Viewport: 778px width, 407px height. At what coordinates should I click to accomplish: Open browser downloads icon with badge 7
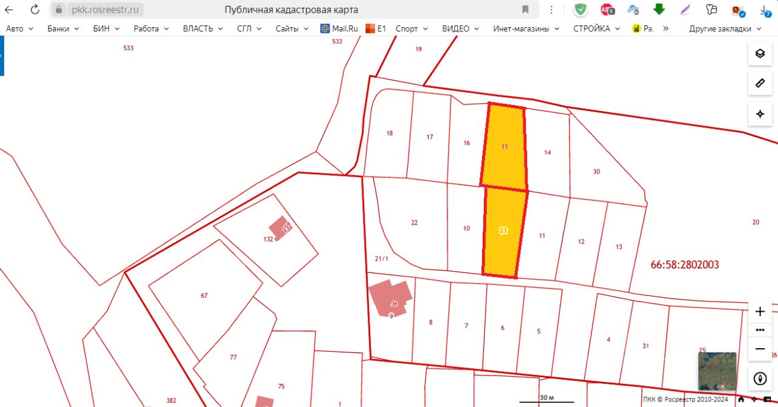(x=765, y=10)
